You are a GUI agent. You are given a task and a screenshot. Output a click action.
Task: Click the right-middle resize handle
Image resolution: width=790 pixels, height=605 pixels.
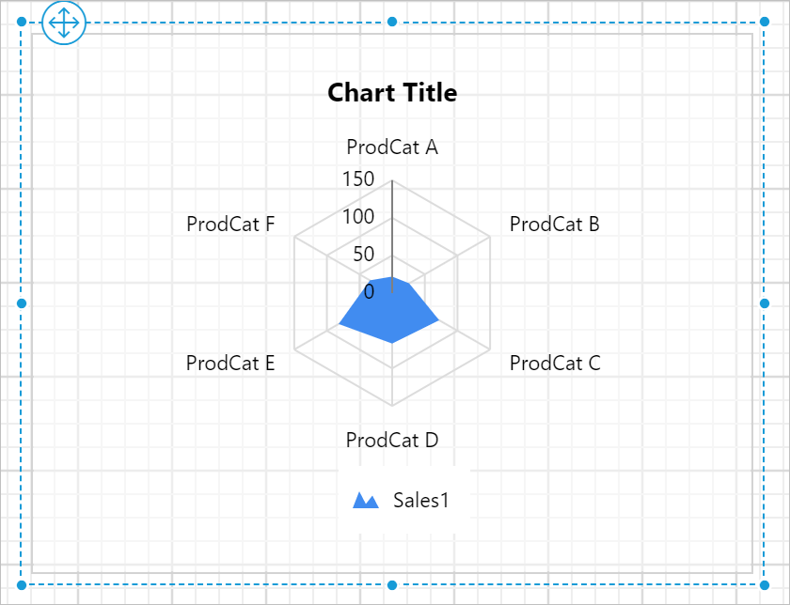(x=764, y=302)
